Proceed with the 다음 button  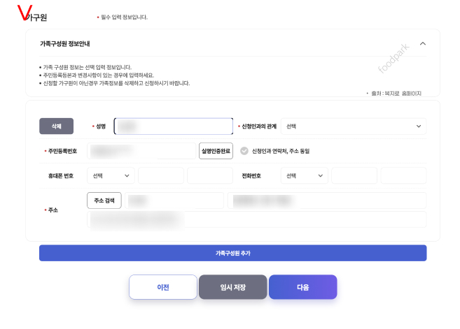(302, 287)
